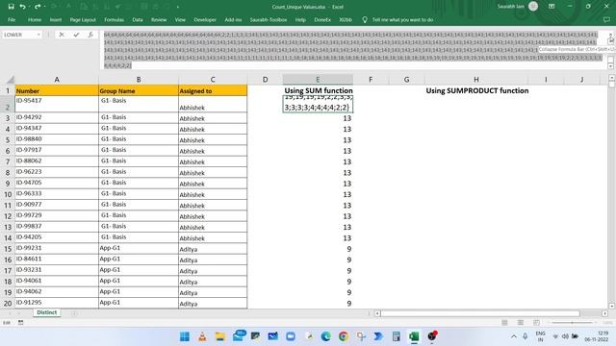Click the ENG IN language indicator
The image size is (616, 346).
point(541,336)
